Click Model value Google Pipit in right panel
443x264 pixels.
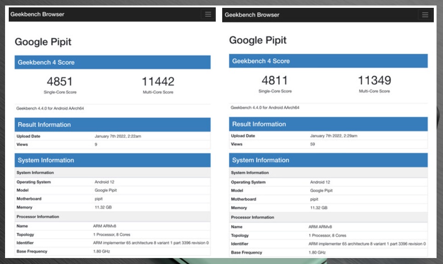click(x=321, y=190)
